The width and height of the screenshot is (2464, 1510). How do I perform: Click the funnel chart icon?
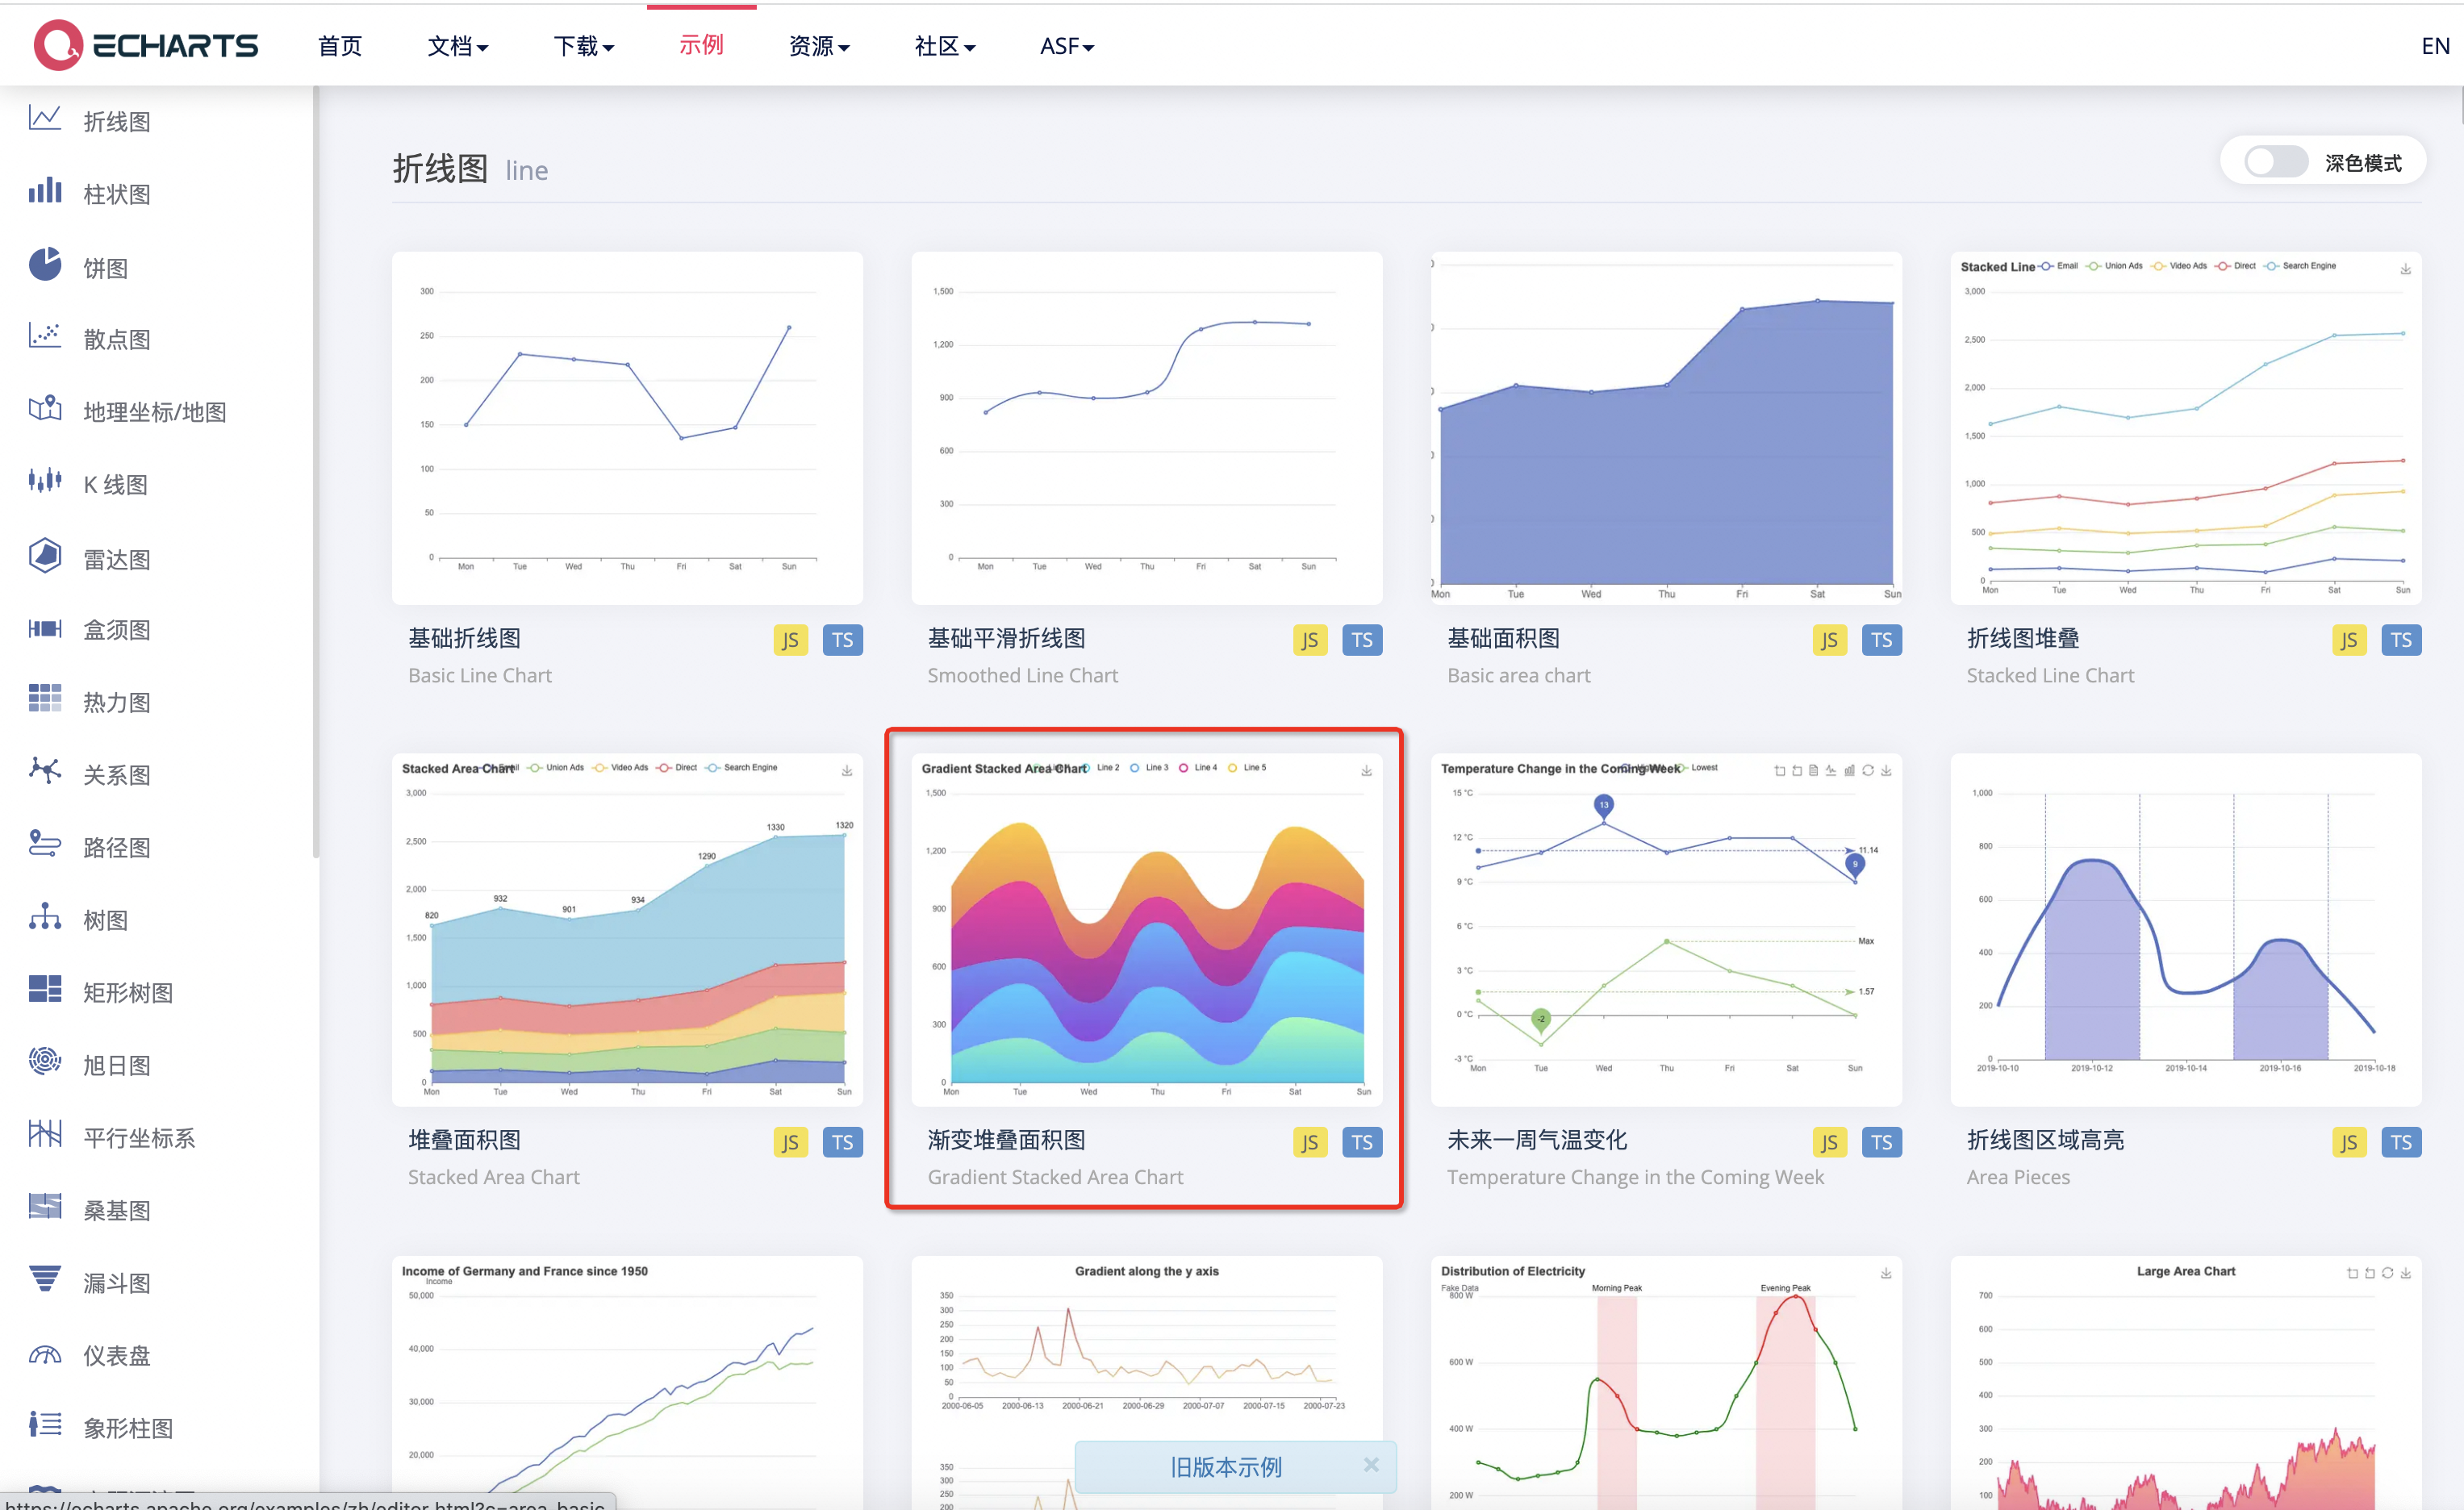pyautogui.click(x=45, y=1279)
